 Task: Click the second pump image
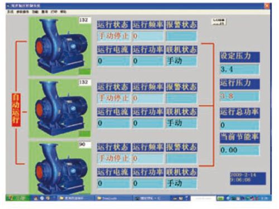60,109
